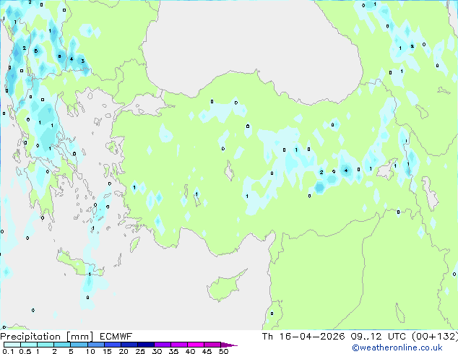The height and width of the screenshot is (354, 458).
Task: Click the purple 30–35 mm legend swatch
Action: [x=165, y=345]
